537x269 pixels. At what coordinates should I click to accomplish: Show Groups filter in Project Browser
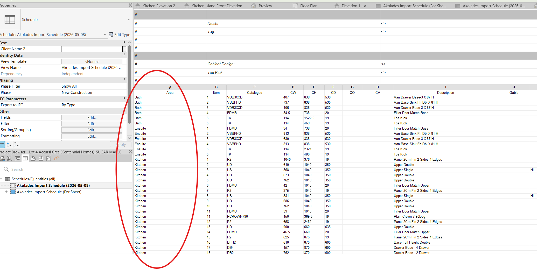[48, 158]
